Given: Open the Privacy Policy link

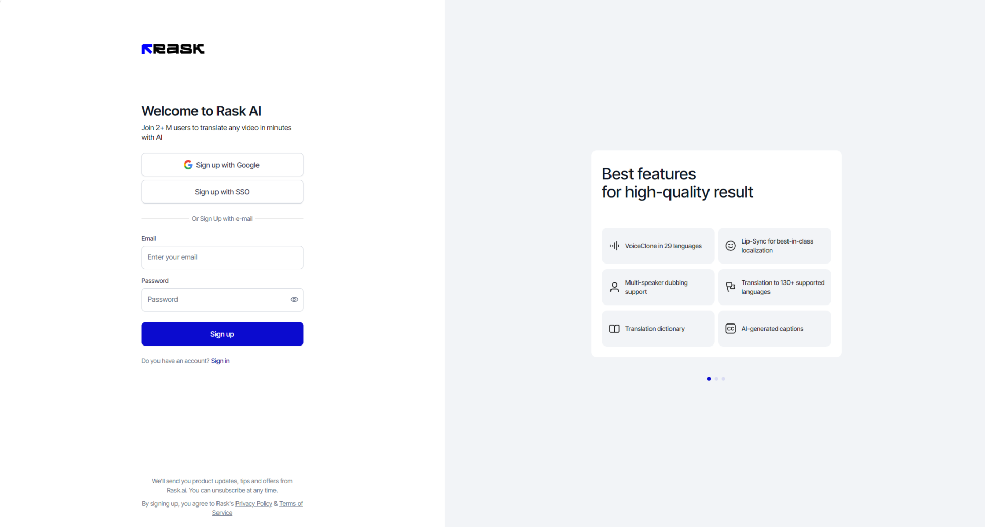Looking at the screenshot, I should pos(254,504).
